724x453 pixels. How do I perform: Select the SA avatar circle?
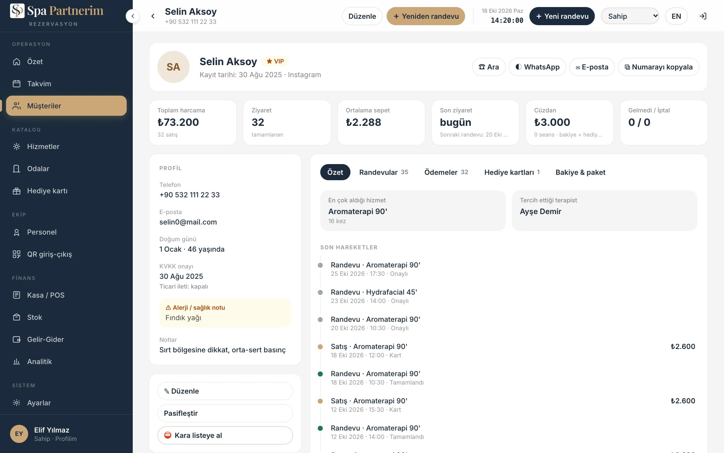point(173,67)
